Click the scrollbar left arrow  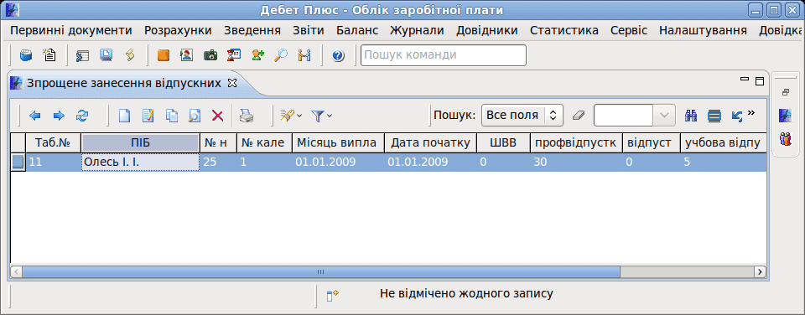click(x=16, y=271)
